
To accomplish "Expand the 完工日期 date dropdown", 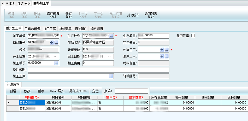I will [x=109, y=56].
